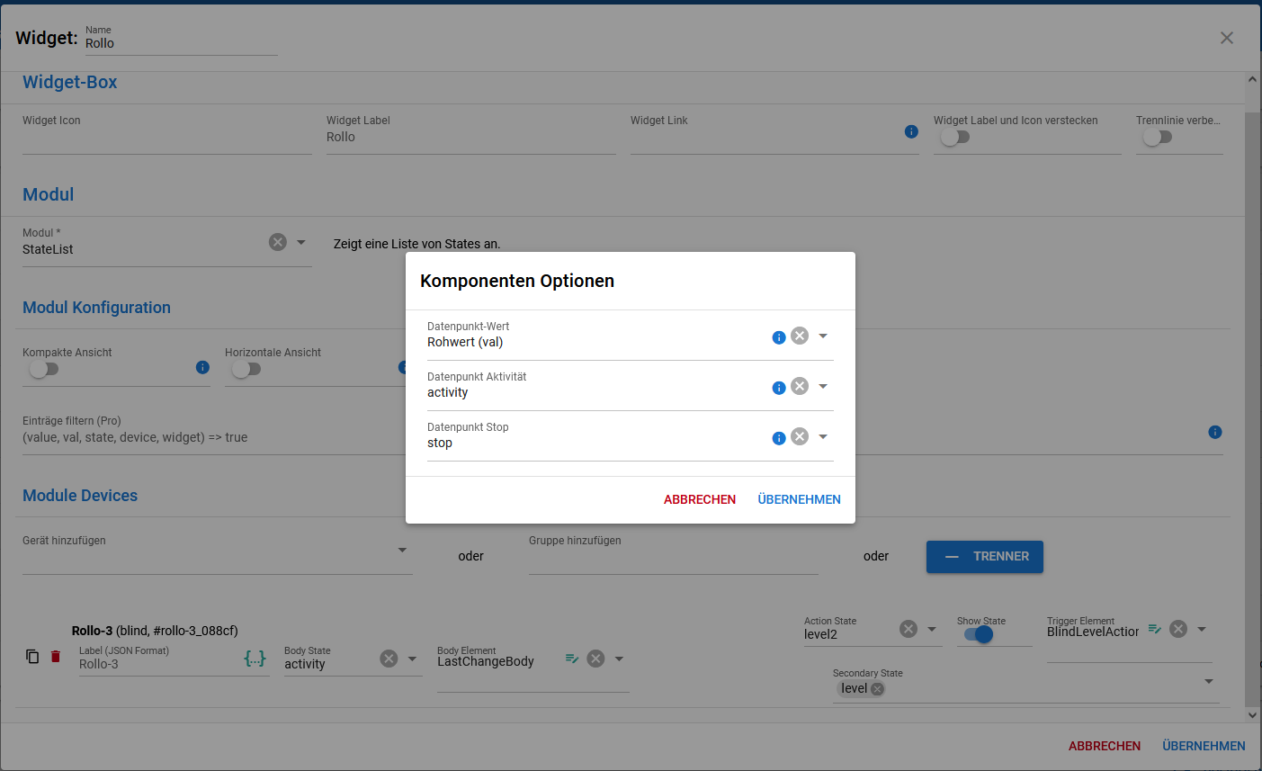Toggle Kompakte Ansicht switch

44,369
